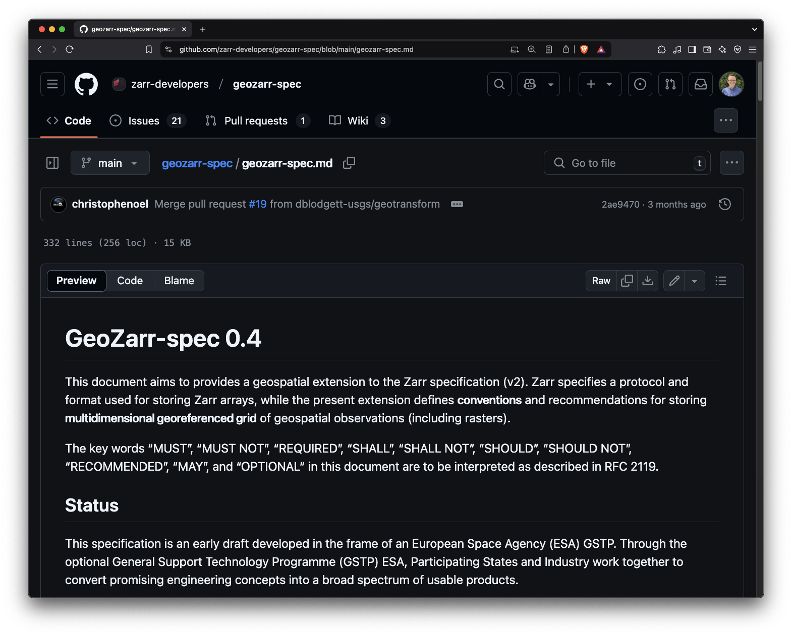The height and width of the screenshot is (635, 792).
Task: Open the GitHub search magnifier button
Action: pos(499,84)
